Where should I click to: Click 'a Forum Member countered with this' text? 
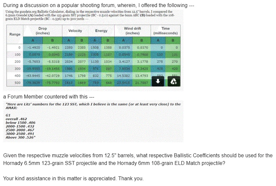[x=48, y=97]
